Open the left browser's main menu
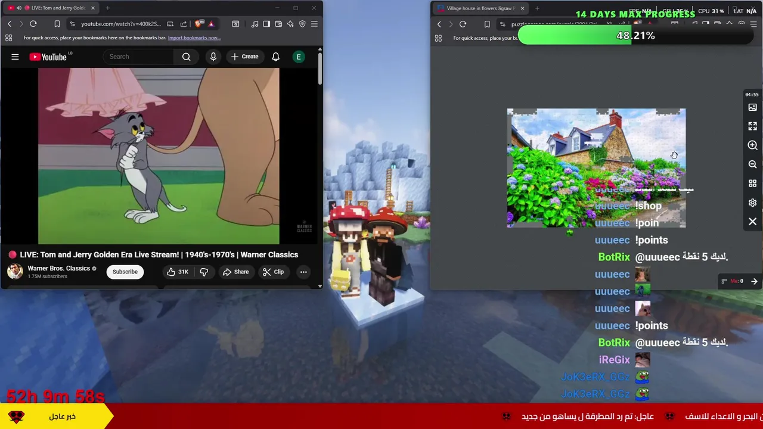 point(314,24)
